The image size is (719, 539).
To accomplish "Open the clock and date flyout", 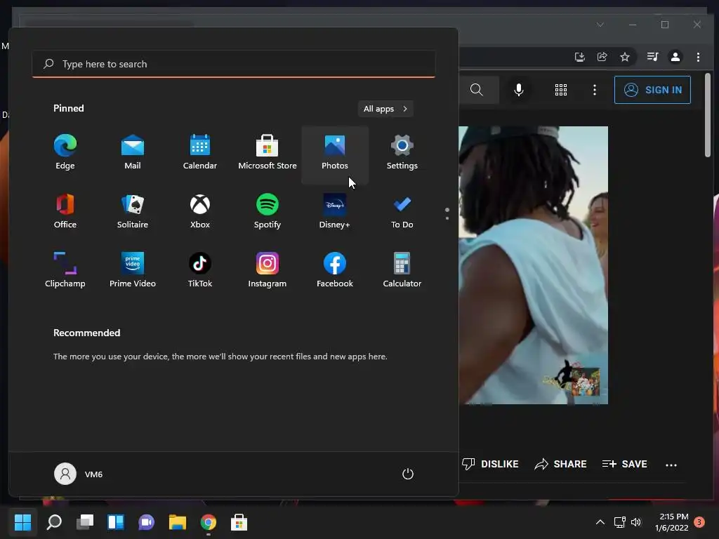I will pyautogui.click(x=672, y=522).
